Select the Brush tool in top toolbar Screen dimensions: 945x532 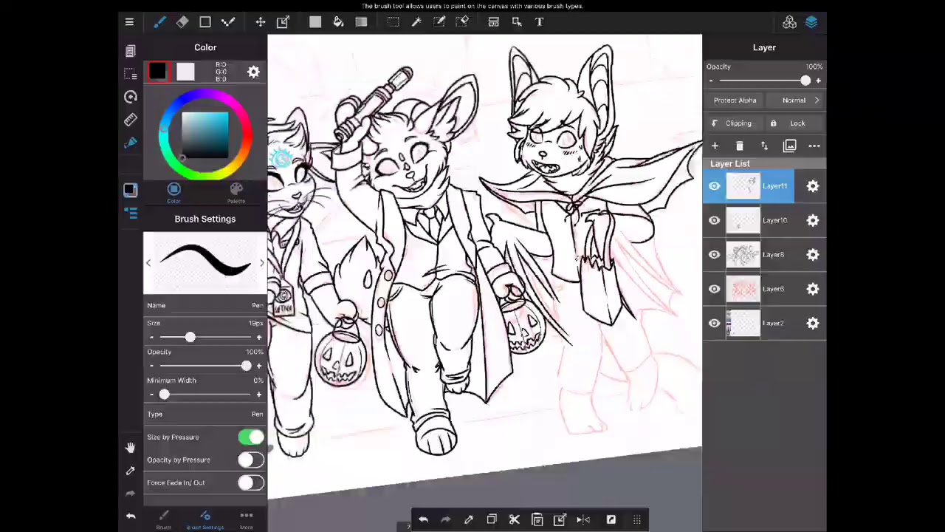point(159,22)
